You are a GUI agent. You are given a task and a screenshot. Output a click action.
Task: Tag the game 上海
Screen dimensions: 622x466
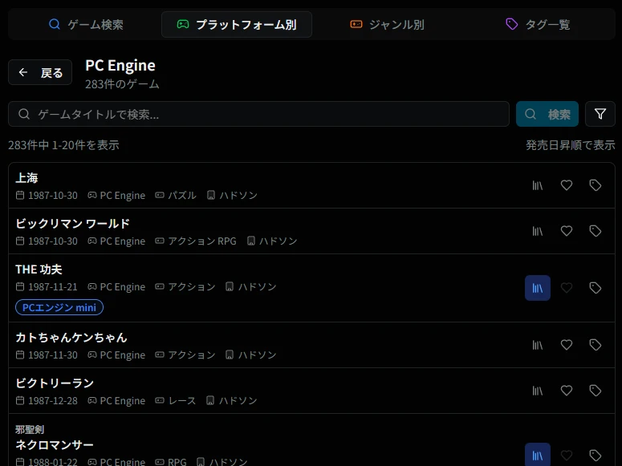click(x=595, y=185)
